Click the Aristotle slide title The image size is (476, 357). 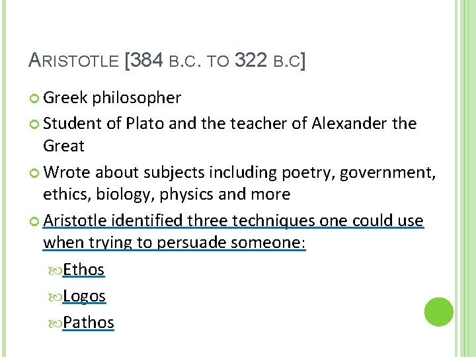167,60
